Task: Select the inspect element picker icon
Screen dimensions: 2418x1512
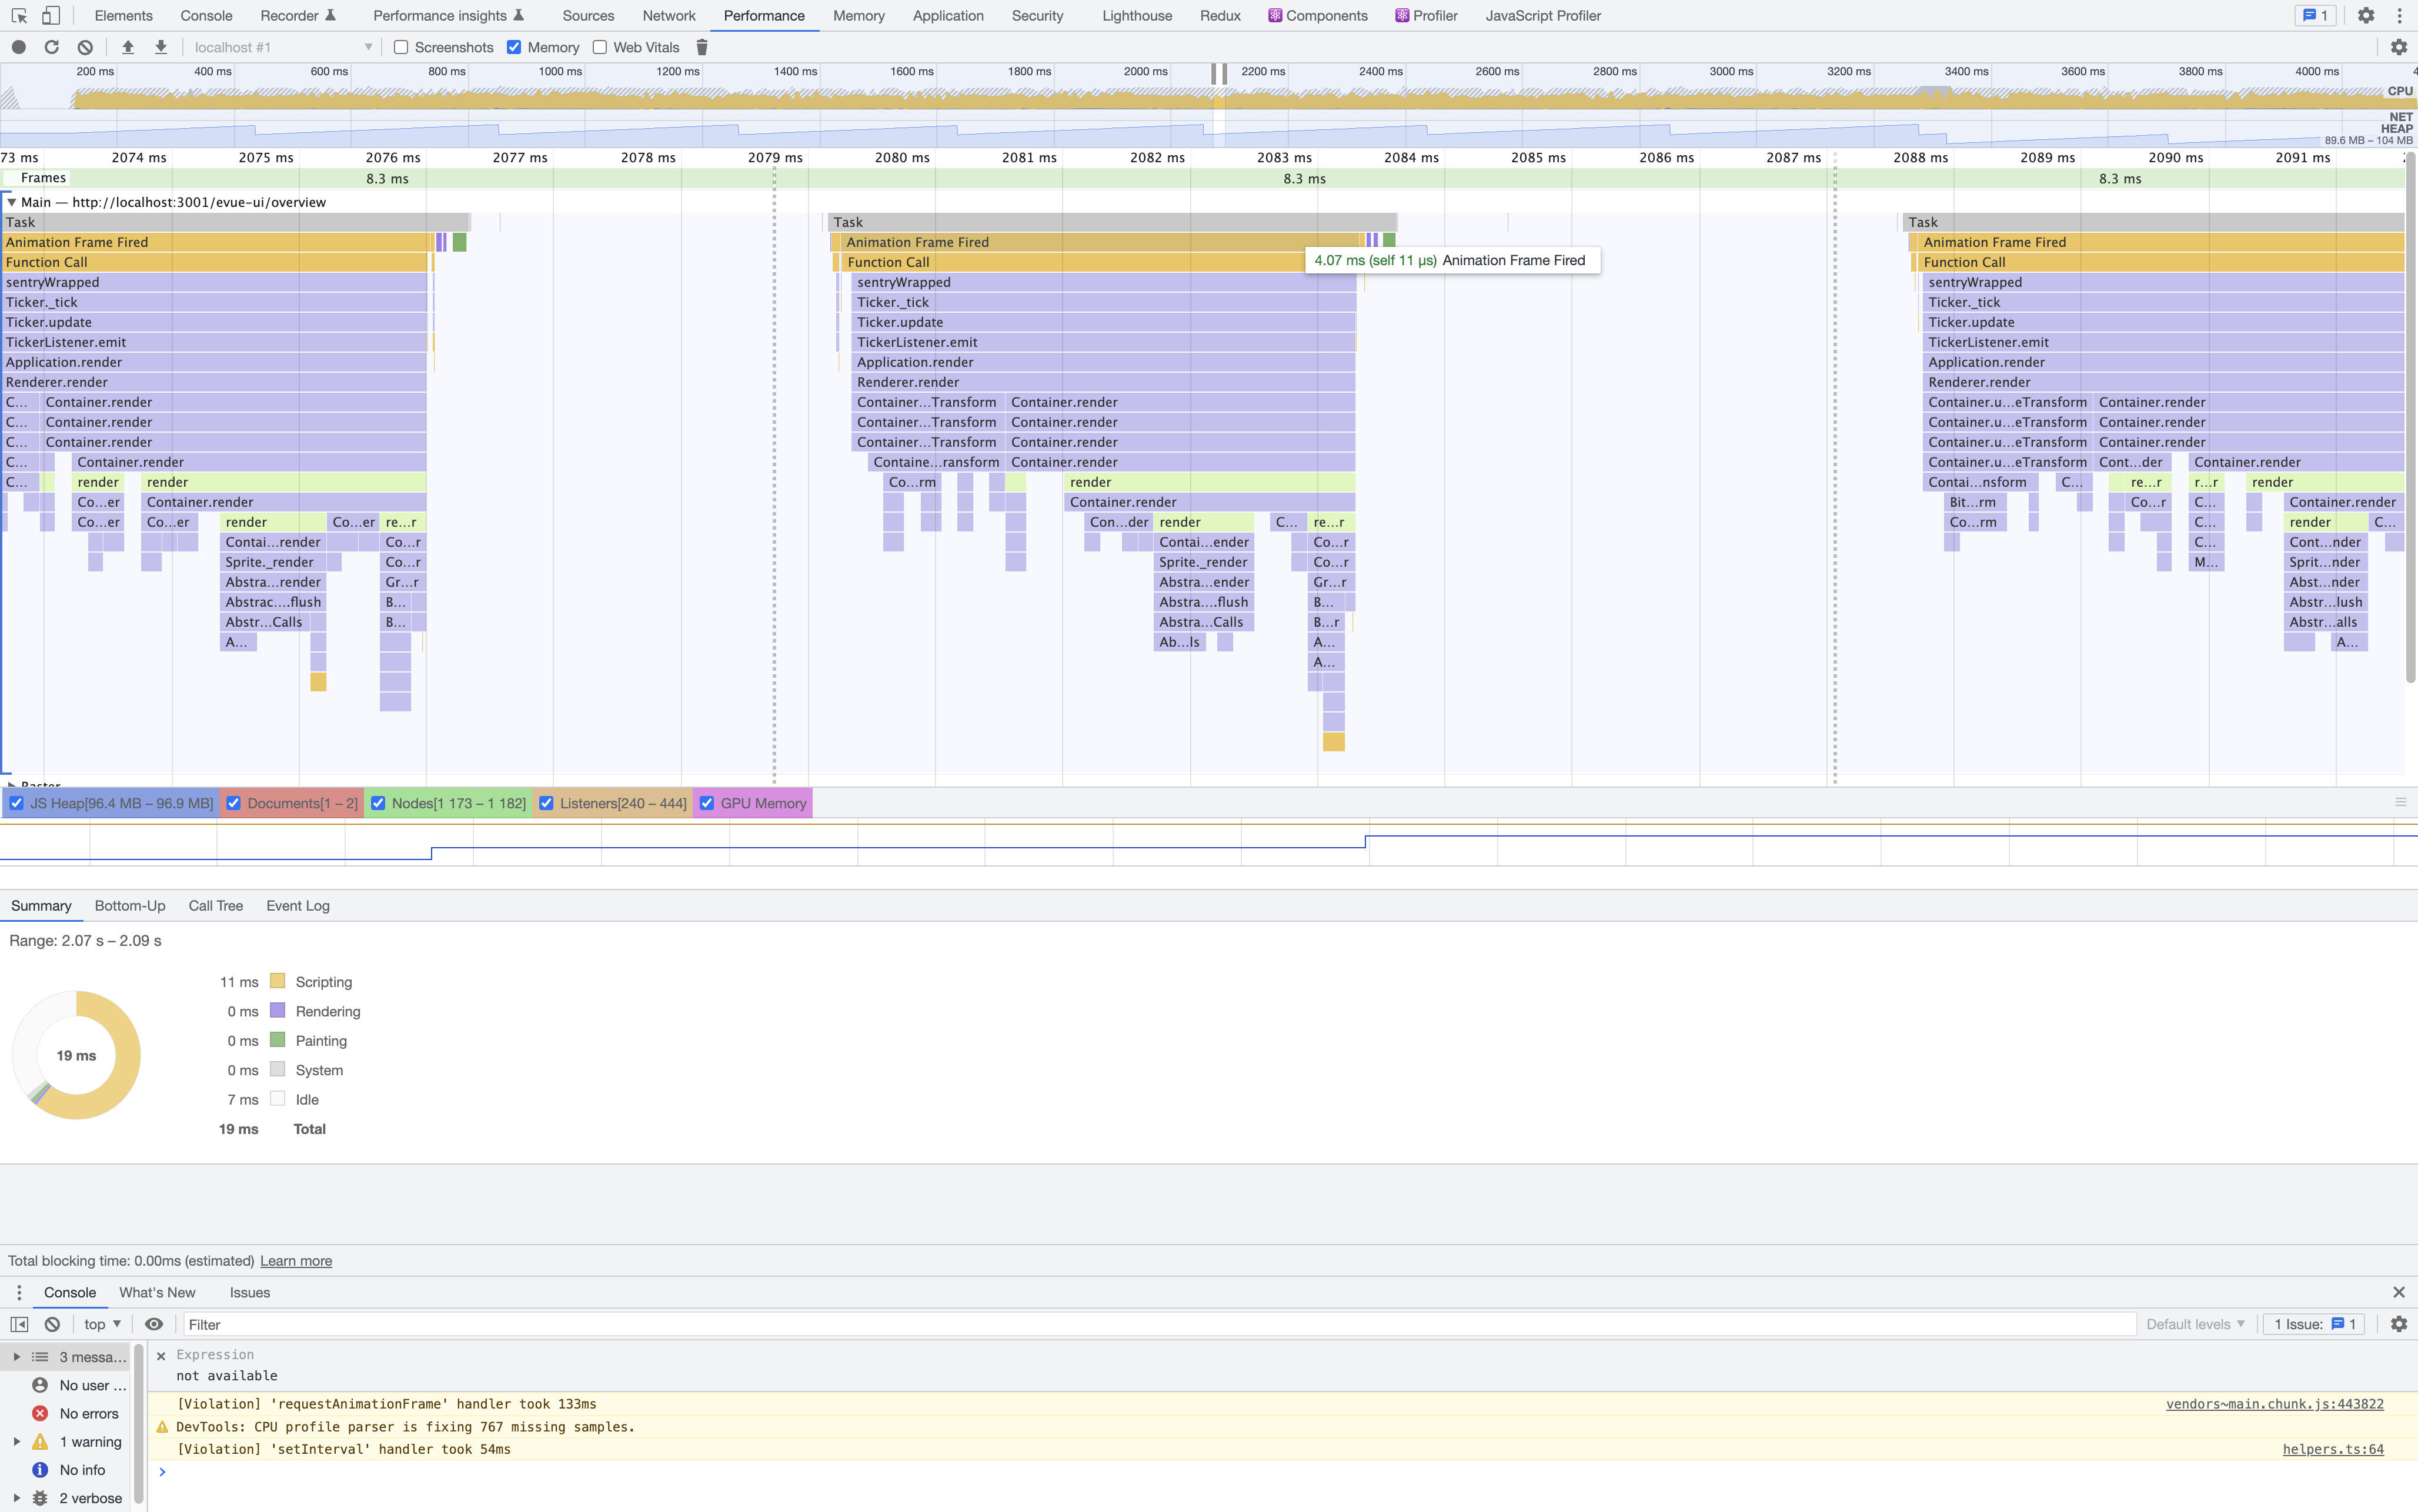Action: [19, 16]
